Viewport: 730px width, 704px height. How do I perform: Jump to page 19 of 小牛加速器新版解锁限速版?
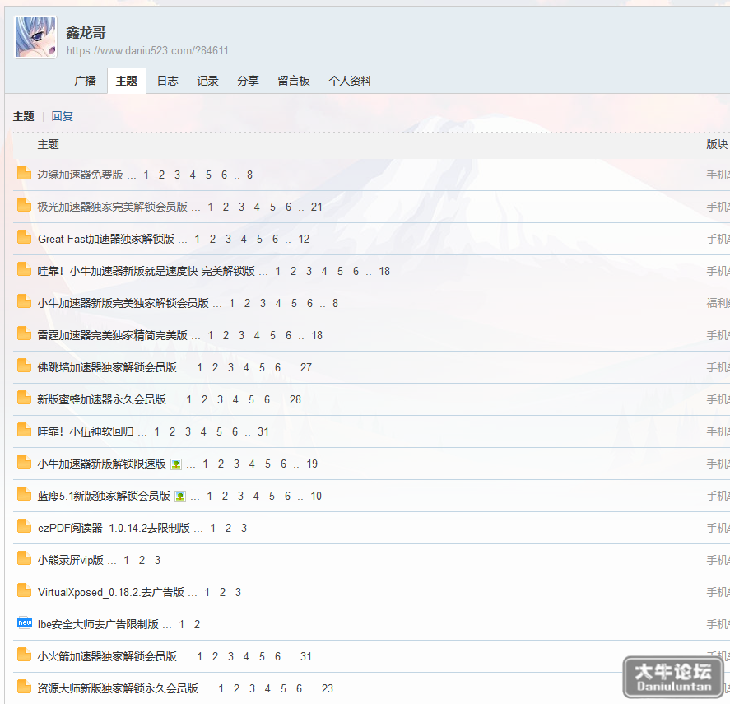pyautogui.click(x=312, y=464)
